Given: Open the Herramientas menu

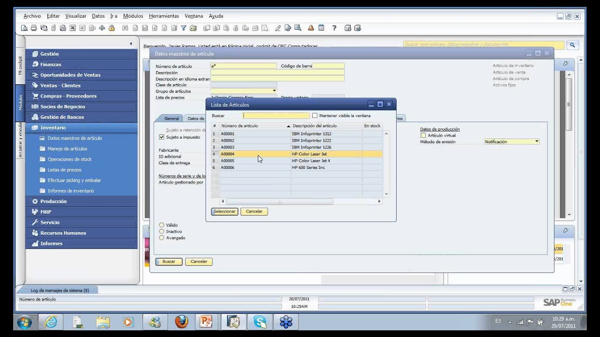Looking at the screenshot, I should coord(164,16).
